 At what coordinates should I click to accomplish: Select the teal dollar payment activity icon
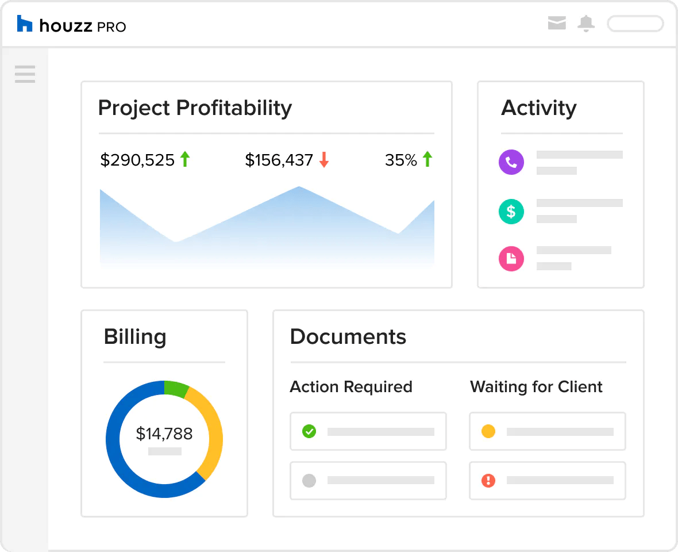(511, 212)
